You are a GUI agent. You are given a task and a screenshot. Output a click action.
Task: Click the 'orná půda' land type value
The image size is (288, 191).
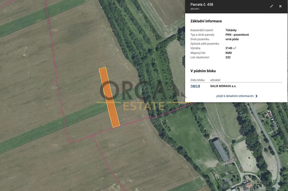coord(232,39)
